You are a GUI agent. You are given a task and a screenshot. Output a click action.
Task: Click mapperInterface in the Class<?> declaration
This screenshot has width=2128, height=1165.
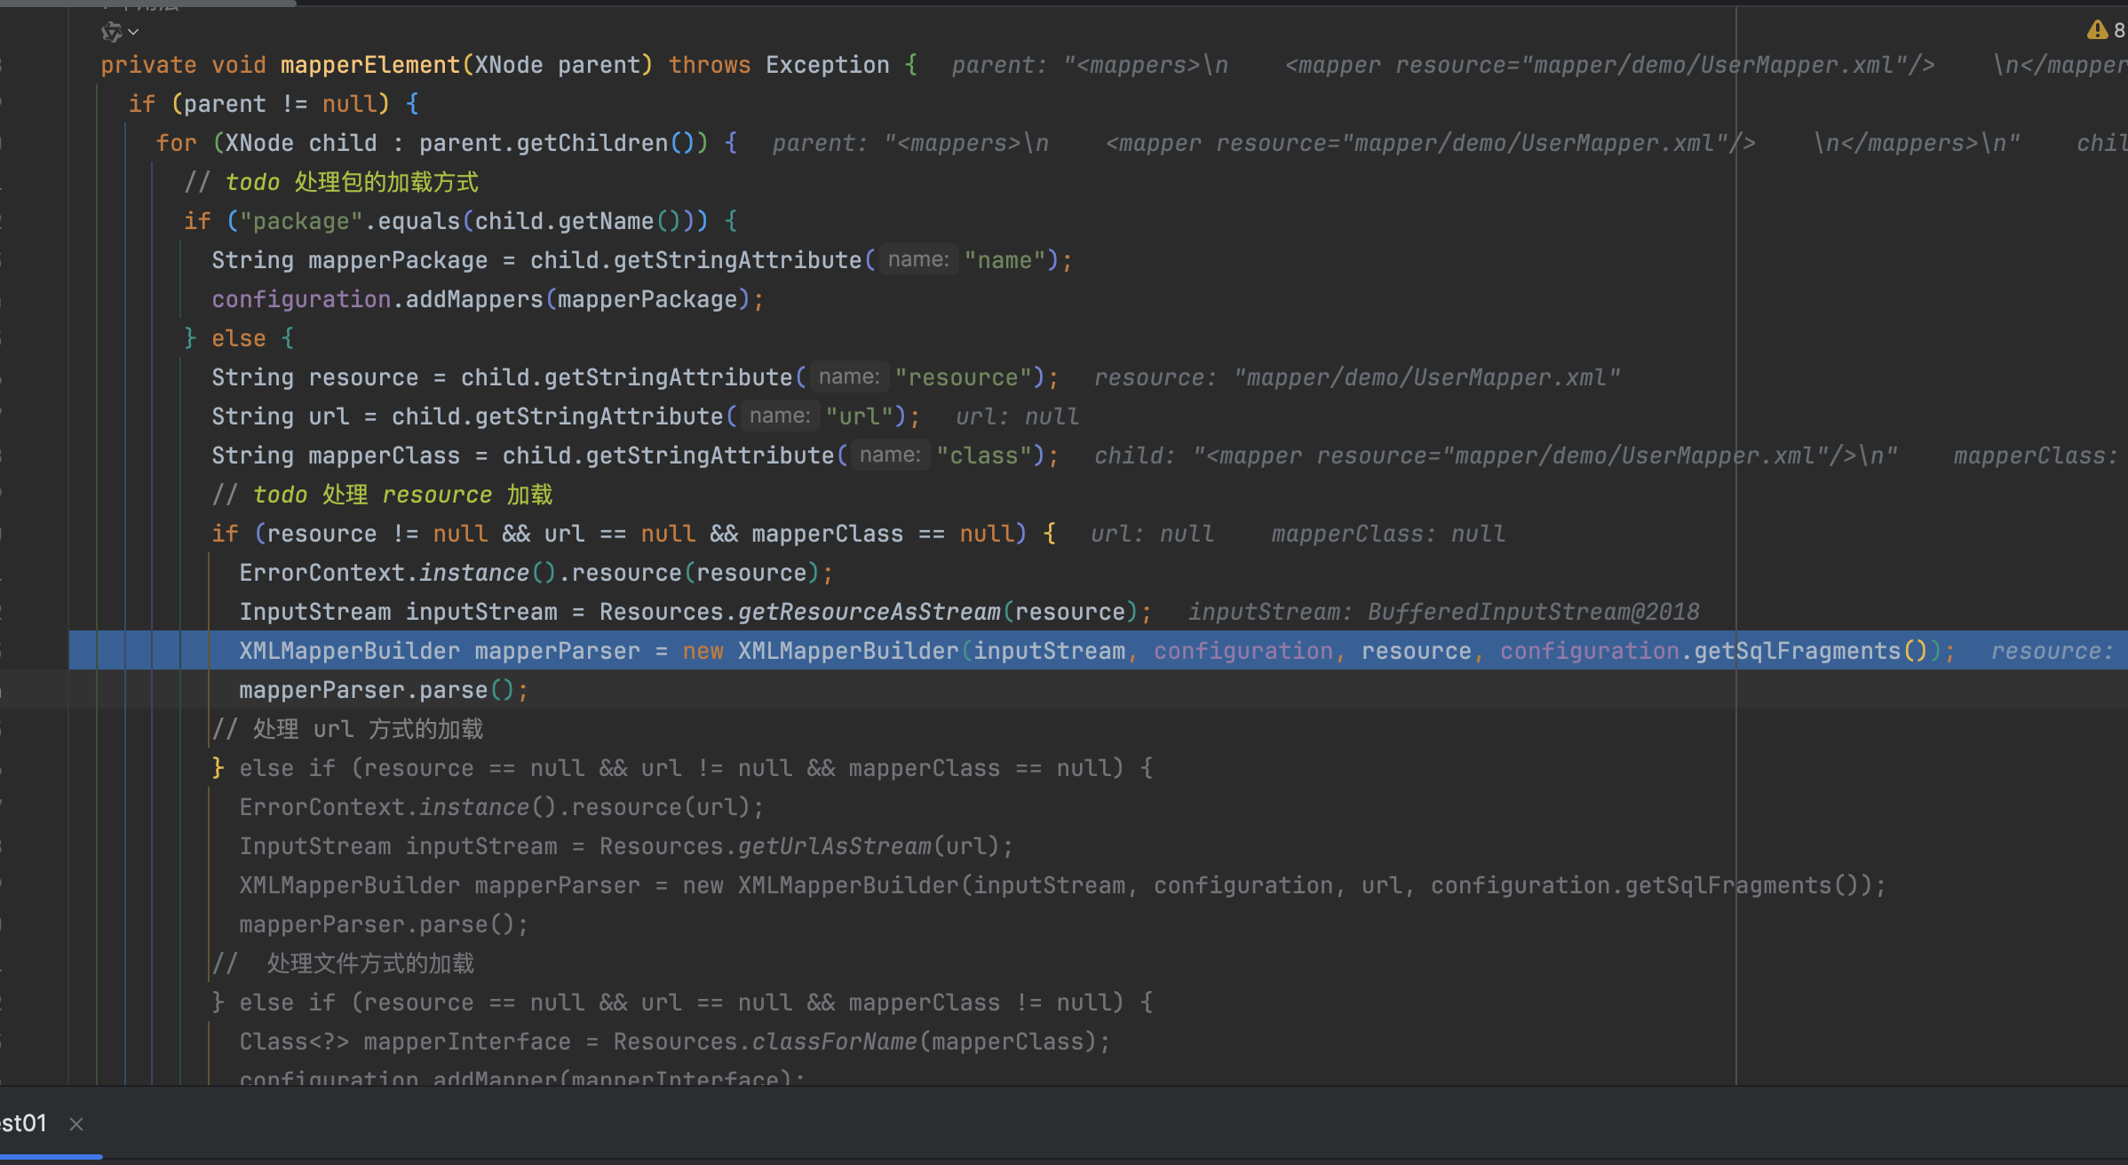click(467, 1042)
